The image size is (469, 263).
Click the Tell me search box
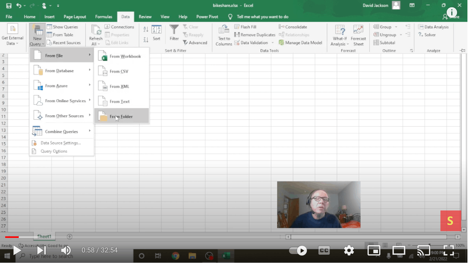263,17
